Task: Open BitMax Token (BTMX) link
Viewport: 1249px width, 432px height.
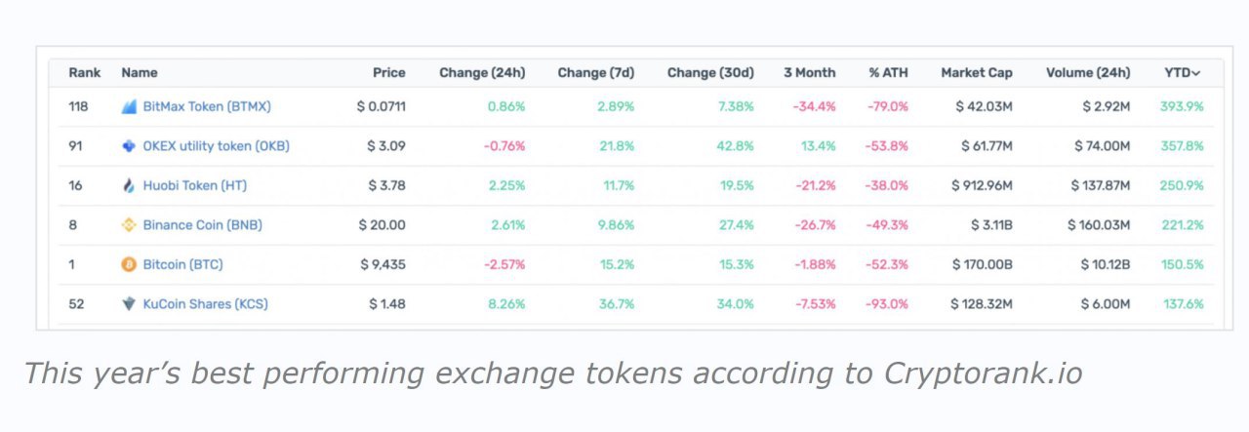Action: [207, 106]
